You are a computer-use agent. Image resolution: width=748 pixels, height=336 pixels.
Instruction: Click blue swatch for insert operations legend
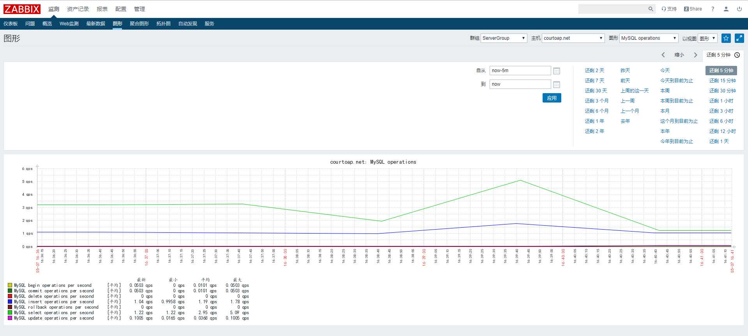click(x=10, y=302)
